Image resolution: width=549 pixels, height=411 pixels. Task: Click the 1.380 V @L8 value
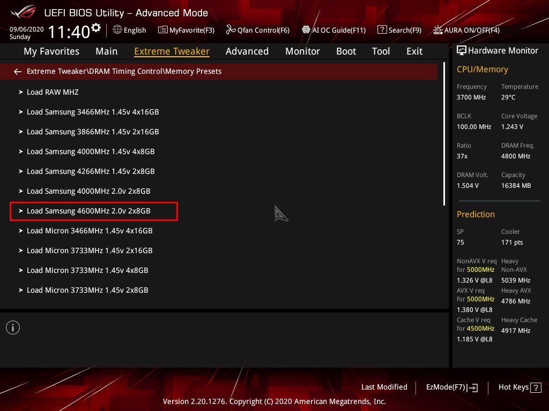pyautogui.click(x=474, y=310)
